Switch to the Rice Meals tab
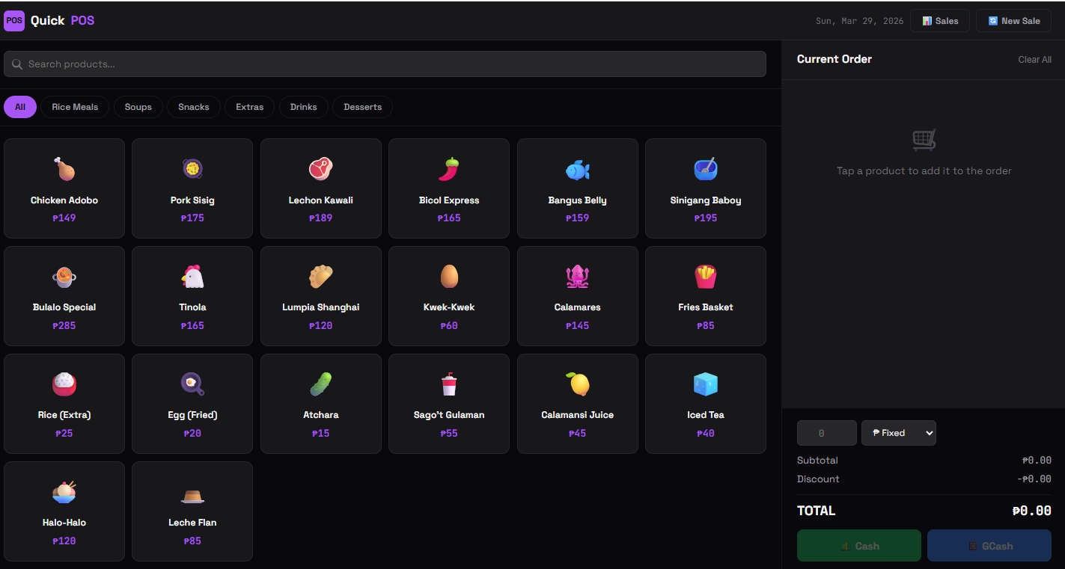Screen dimensions: 1065x569 [74, 107]
